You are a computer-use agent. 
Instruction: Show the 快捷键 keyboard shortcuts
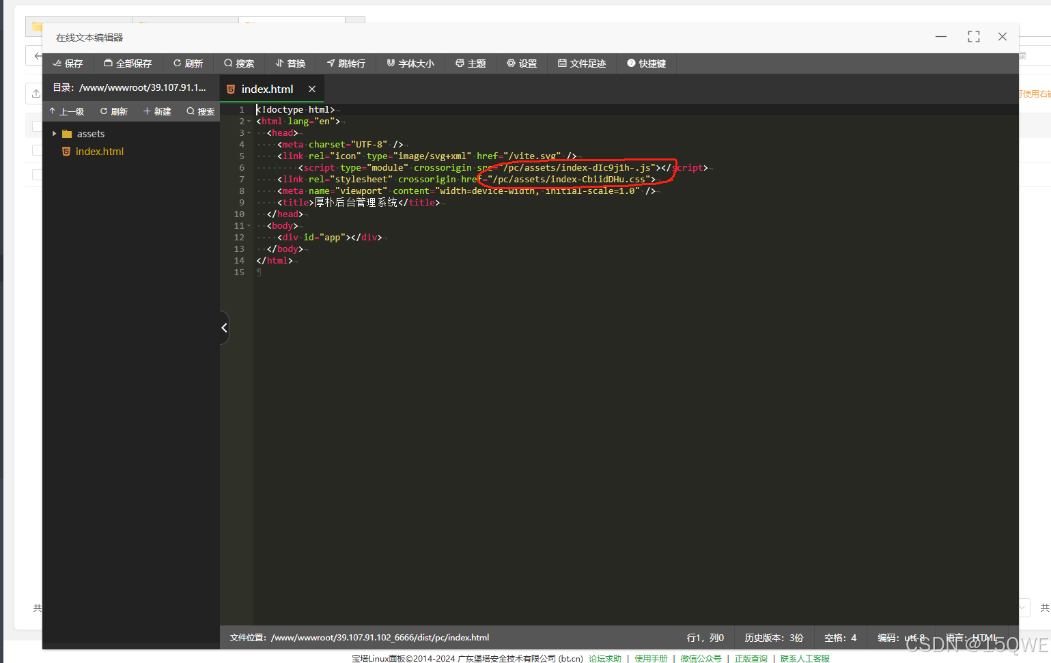click(646, 64)
